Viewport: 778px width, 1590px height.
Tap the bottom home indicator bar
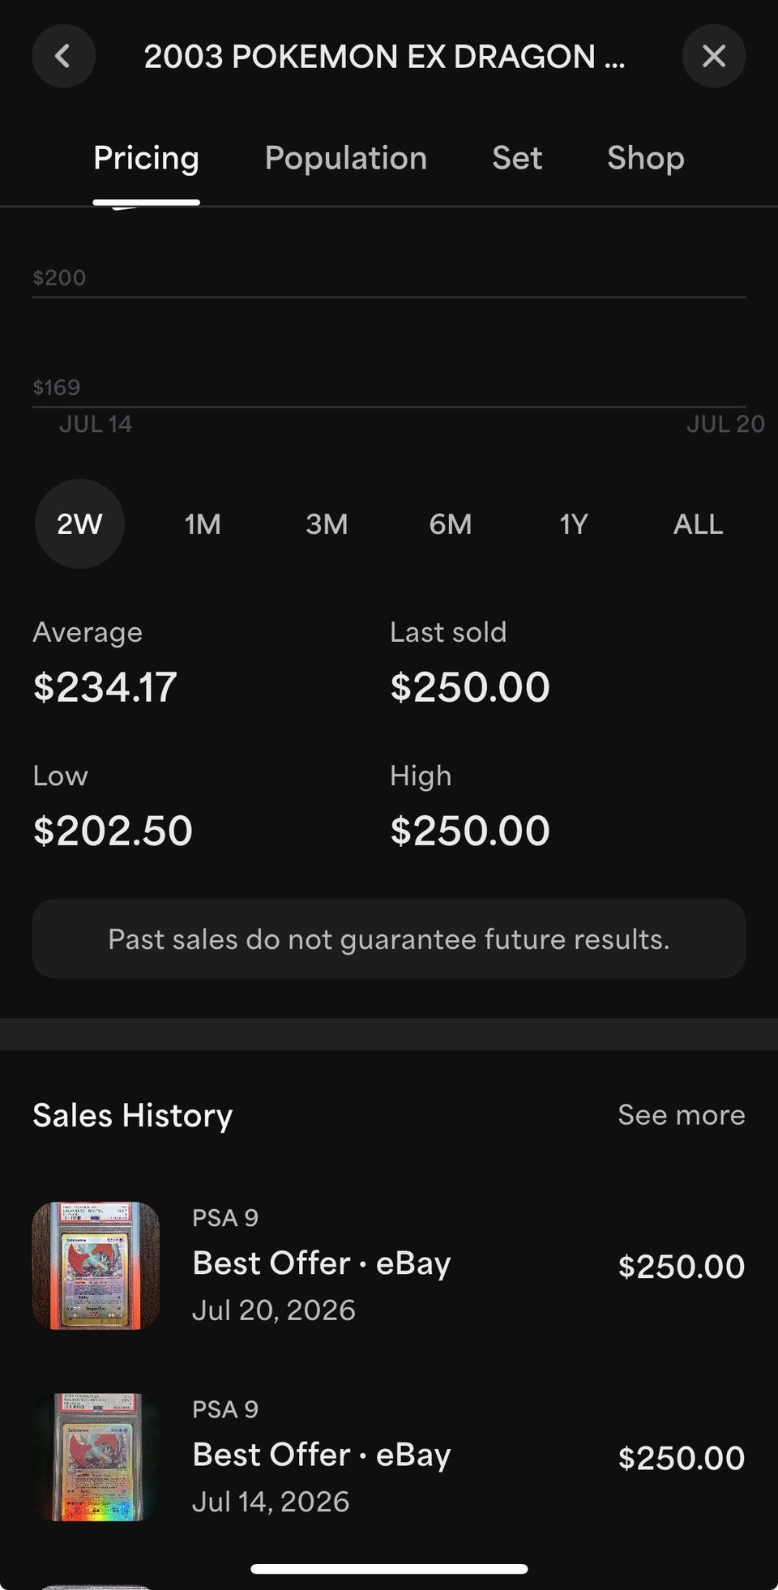pyautogui.click(x=389, y=1569)
